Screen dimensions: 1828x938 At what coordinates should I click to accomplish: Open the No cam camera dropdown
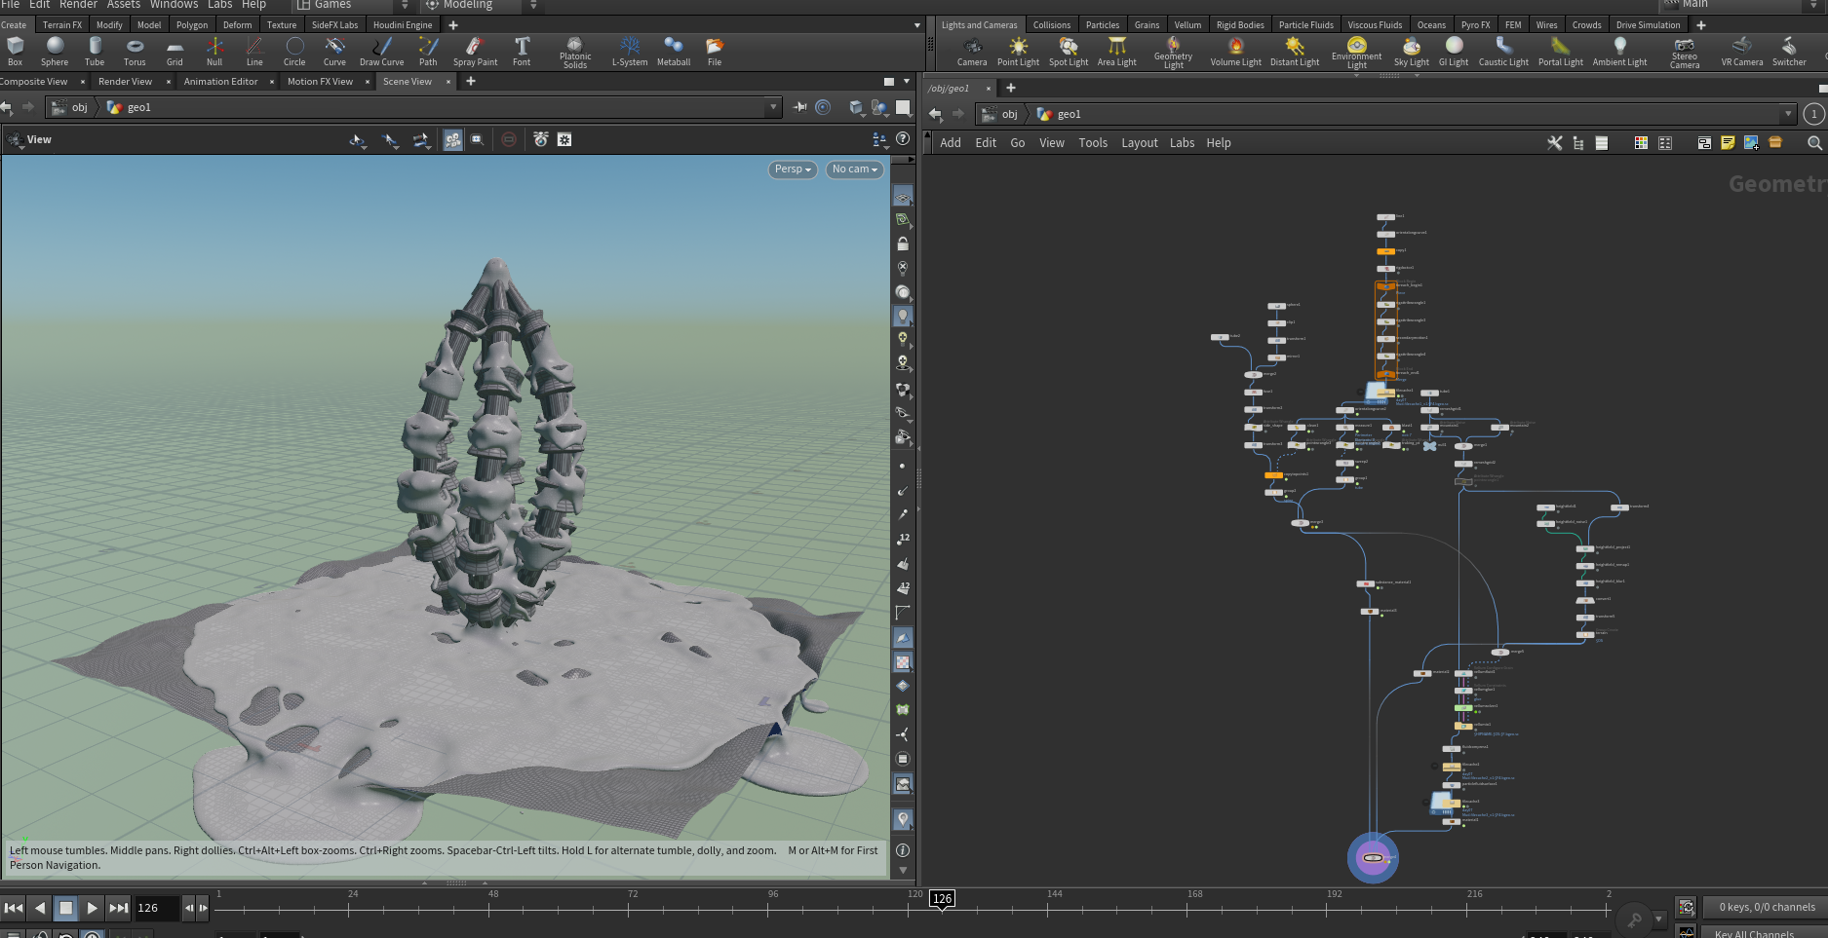click(855, 169)
